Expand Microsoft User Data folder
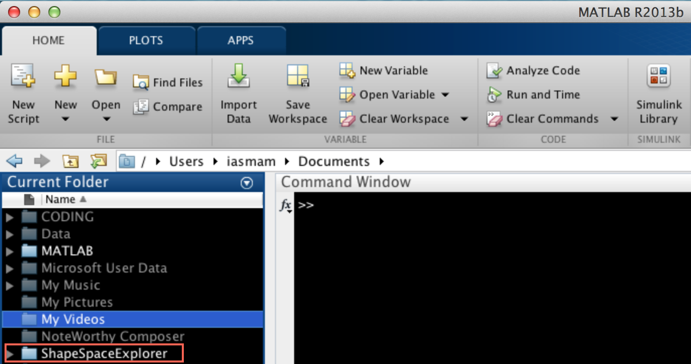 [x=10, y=268]
